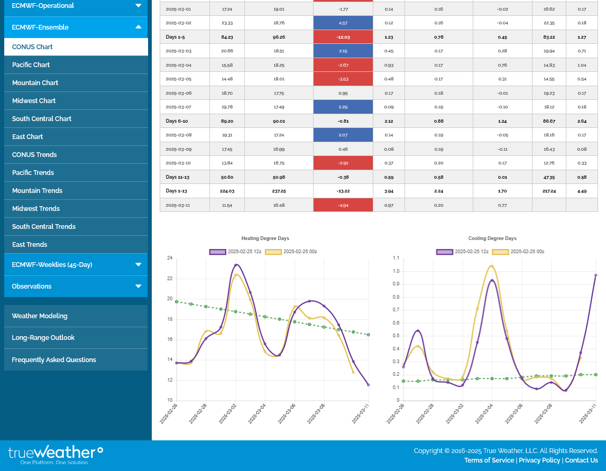
Task: Open South Central Trends
Action: point(44,227)
